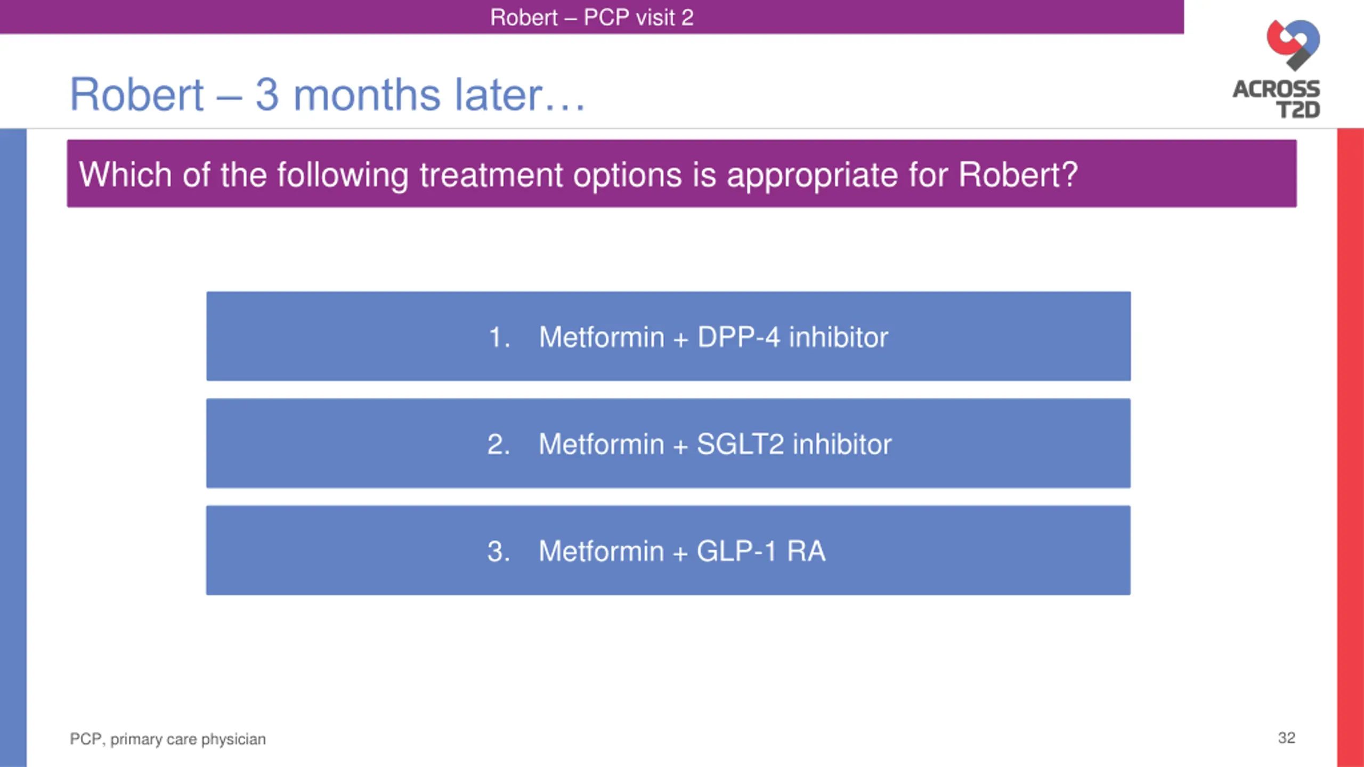This screenshot has width=1364, height=767.
Task: Click the red right border strip
Action: pos(1350,447)
